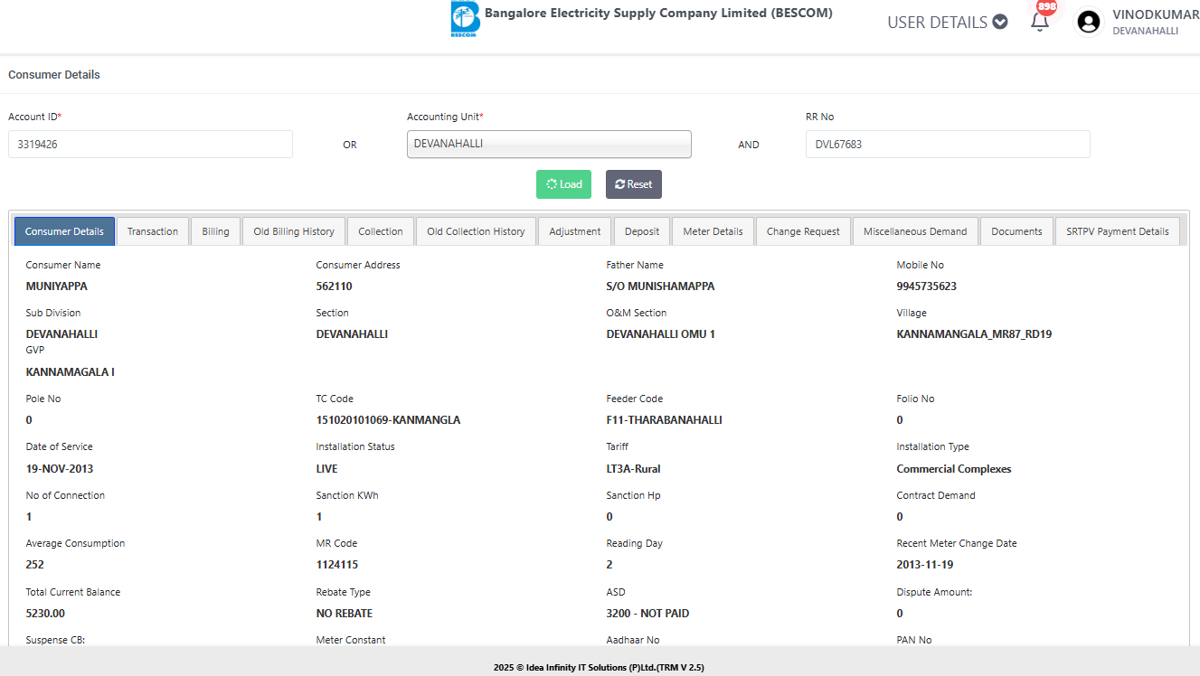1200x676 pixels.
Task: Click the BESCOM logo icon
Action: (x=465, y=20)
